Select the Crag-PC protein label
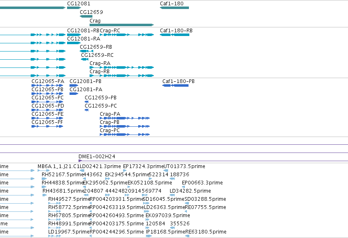 (110, 130)
